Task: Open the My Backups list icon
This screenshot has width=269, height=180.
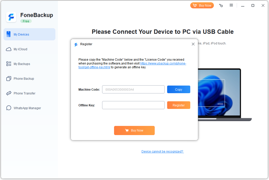Action: pos(9,64)
